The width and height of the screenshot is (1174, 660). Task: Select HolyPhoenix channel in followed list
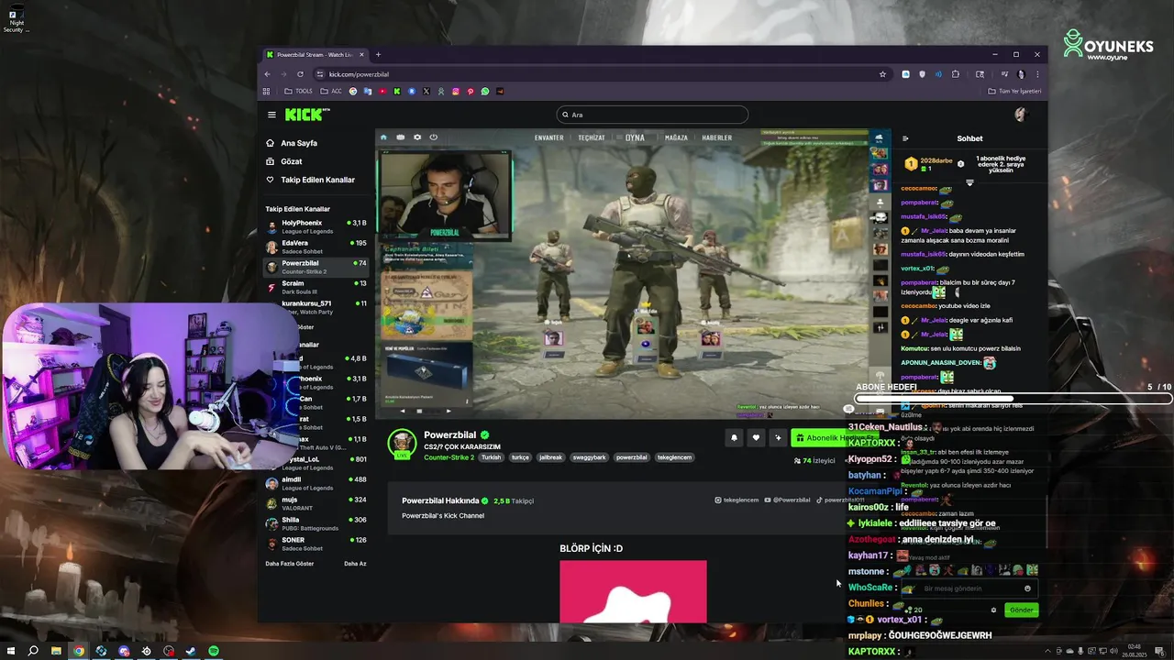(x=316, y=226)
